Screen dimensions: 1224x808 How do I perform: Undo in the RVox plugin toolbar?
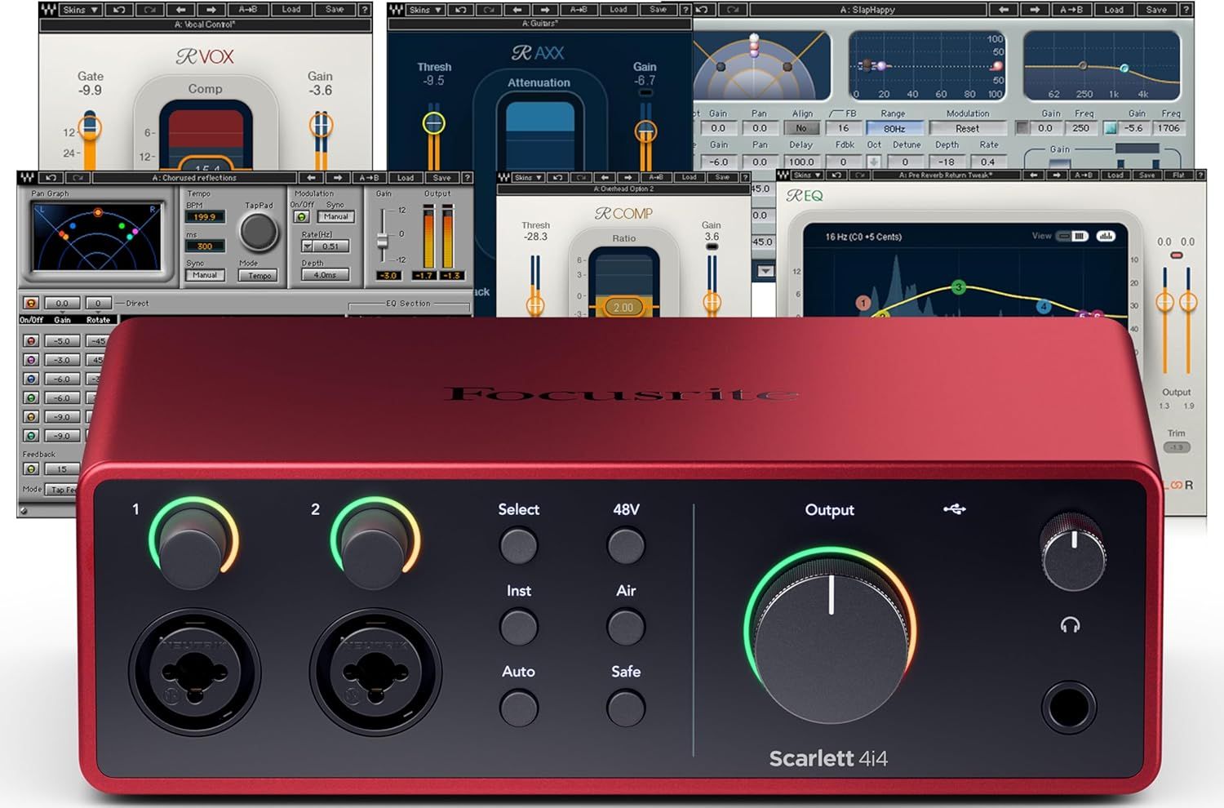(x=121, y=10)
